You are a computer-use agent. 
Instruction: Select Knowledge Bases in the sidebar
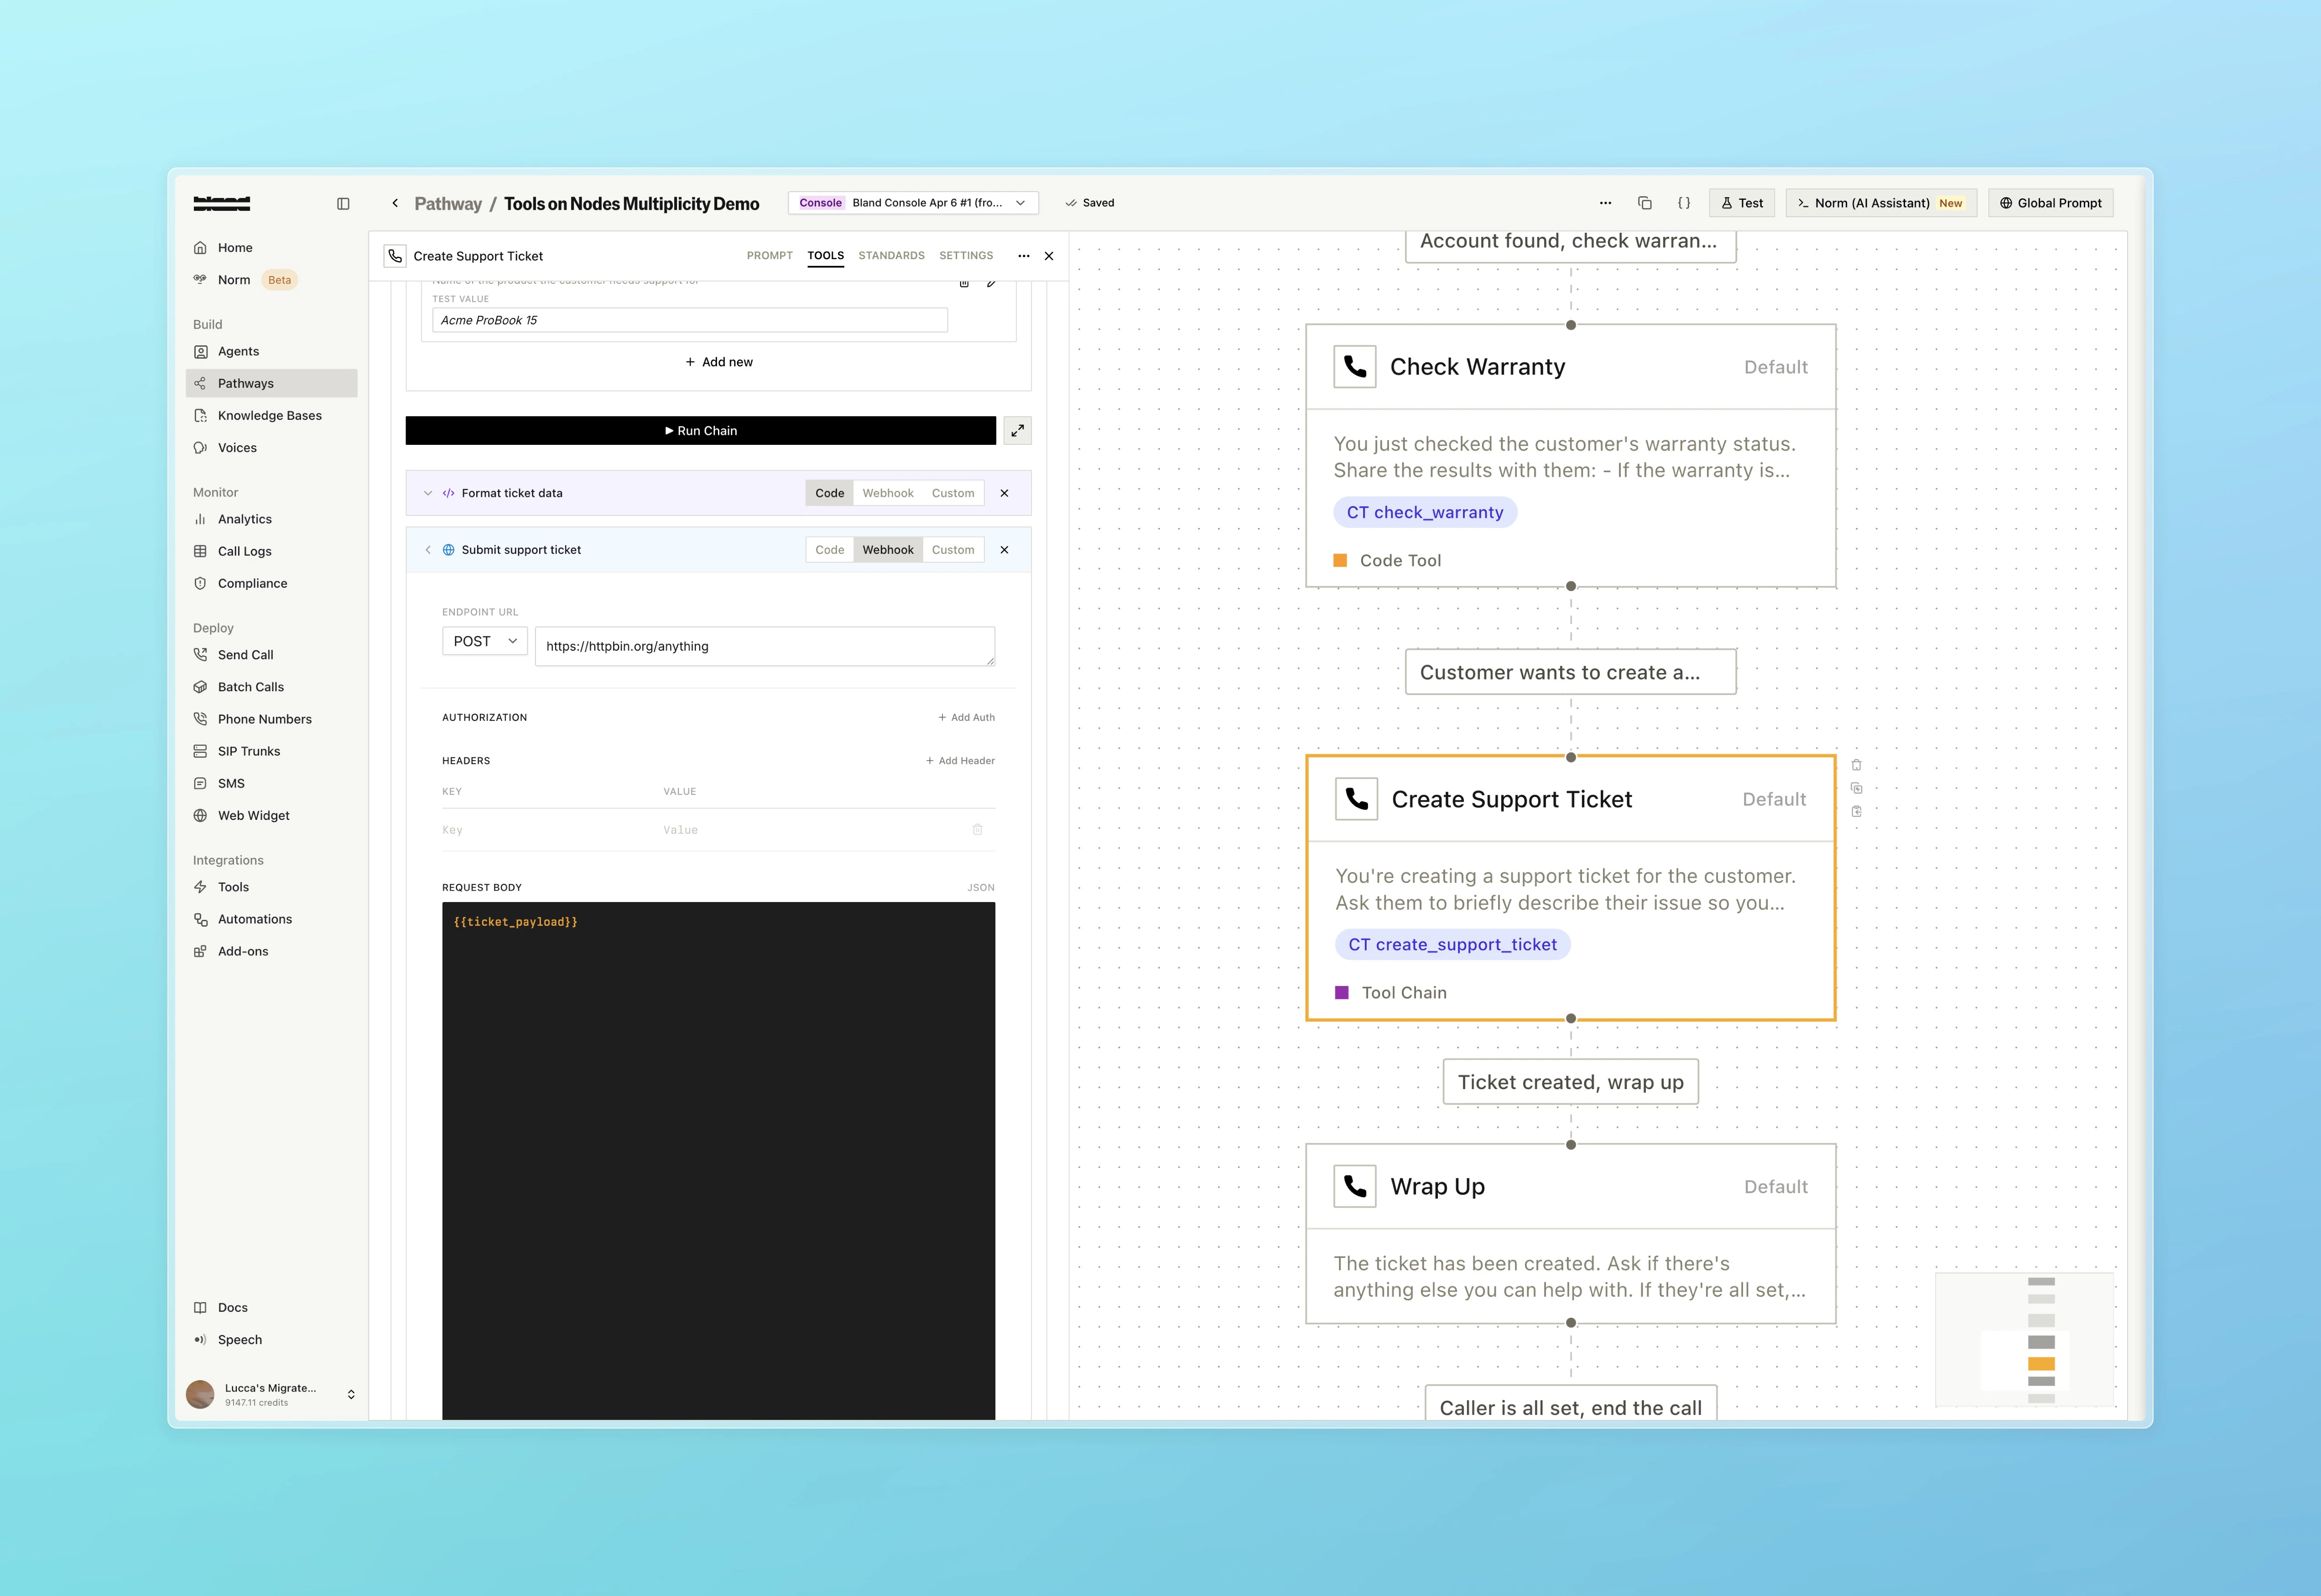pos(269,415)
